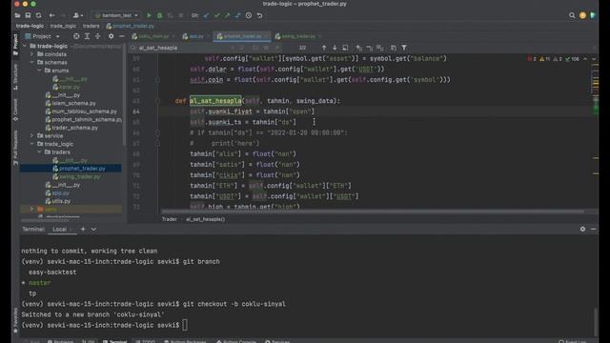The width and height of the screenshot is (610, 343).
Task: Click the Open folder toolbar icon
Action: (17, 15)
